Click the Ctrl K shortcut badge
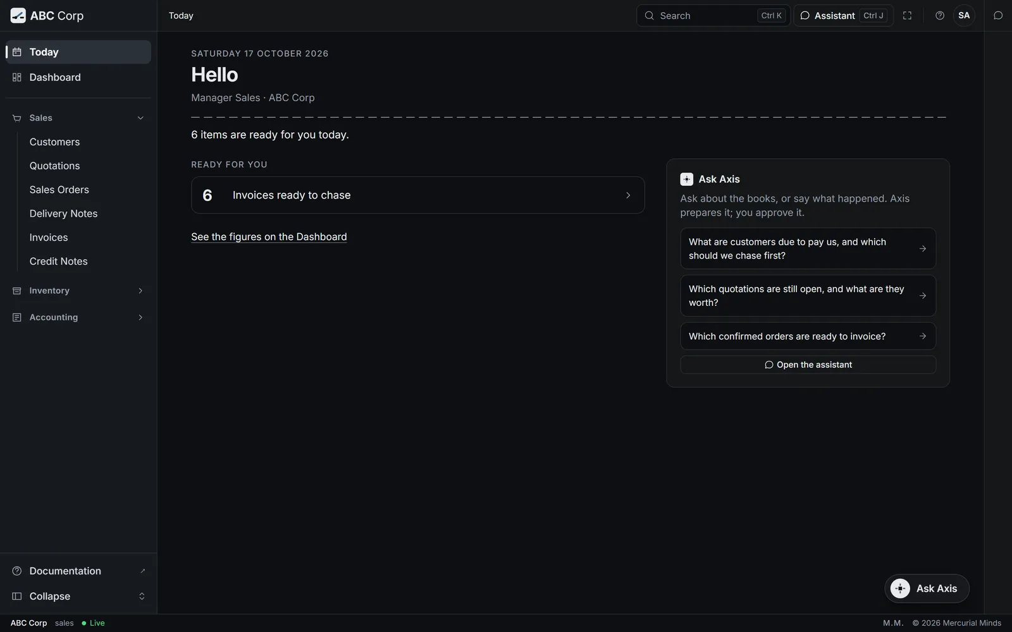 (771, 16)
